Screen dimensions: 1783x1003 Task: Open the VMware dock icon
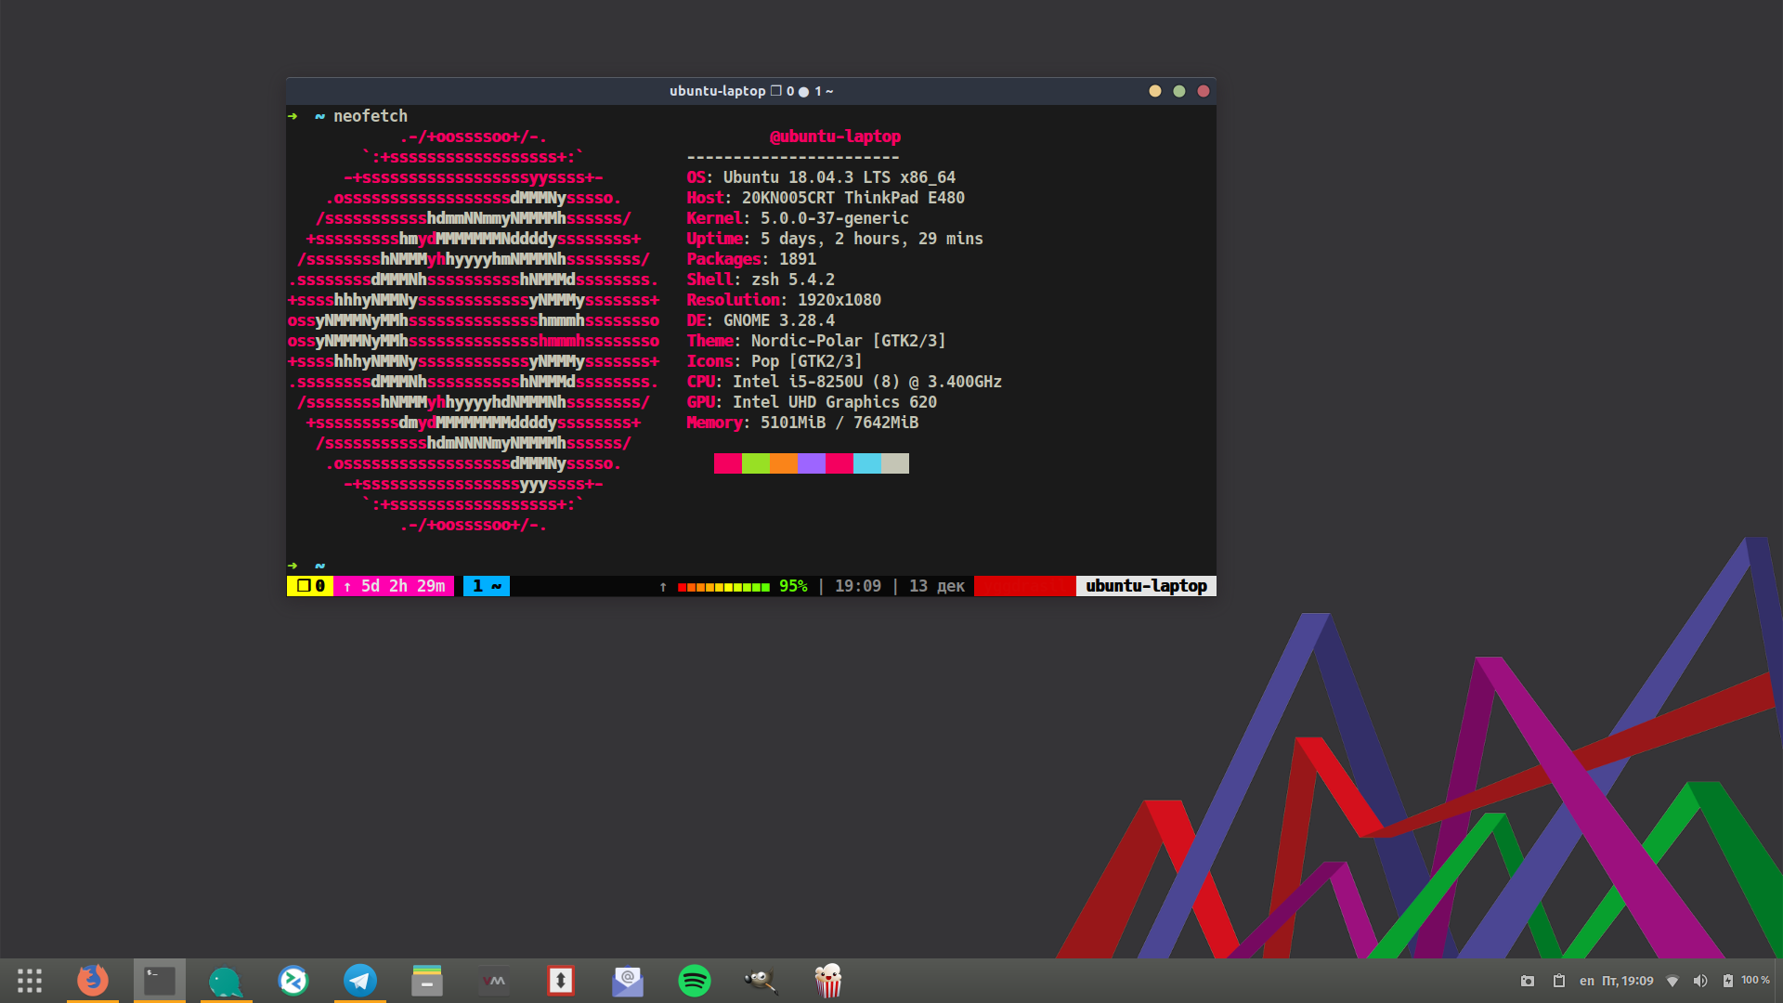click(x=494, y=981)
